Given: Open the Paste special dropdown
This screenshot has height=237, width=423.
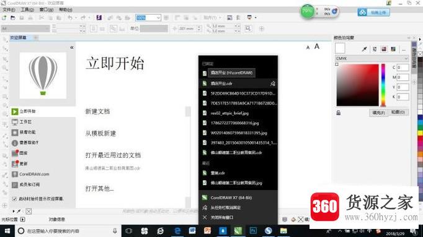Looking at the screenshot, I should [212, 18].
